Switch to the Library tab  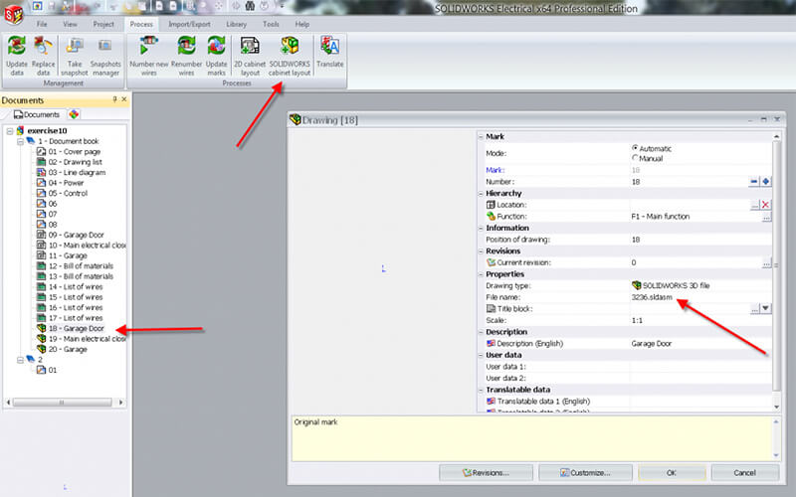tap(236, 24)
